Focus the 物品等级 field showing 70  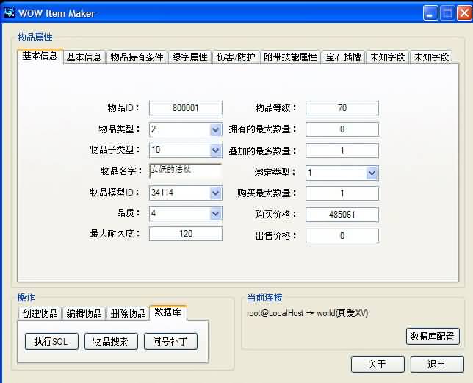click(x=342, y=108)
